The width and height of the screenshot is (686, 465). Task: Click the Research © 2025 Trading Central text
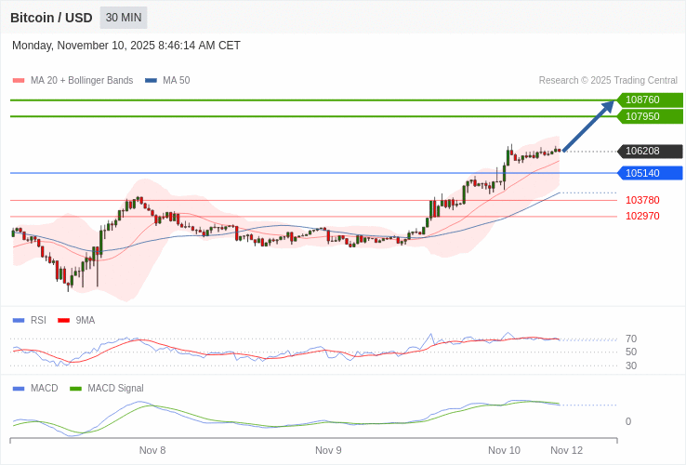(608, 81)
